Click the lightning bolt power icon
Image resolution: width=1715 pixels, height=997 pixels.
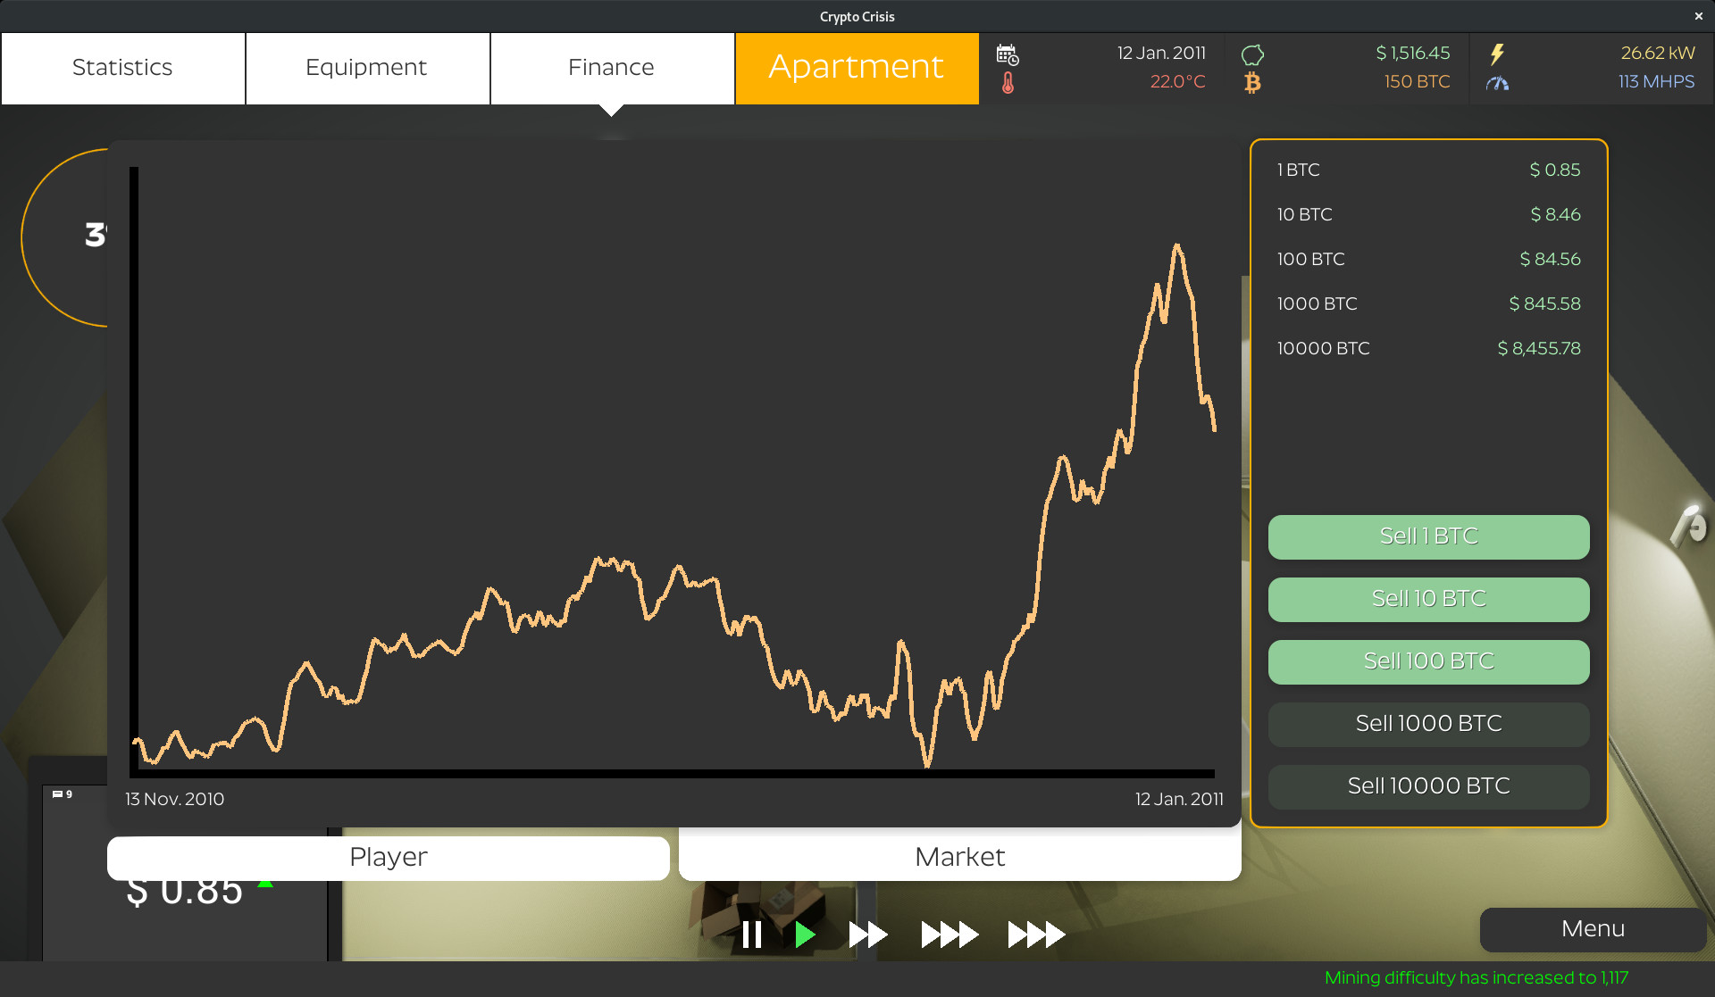pyautogui.click(x=1497, y=54)
